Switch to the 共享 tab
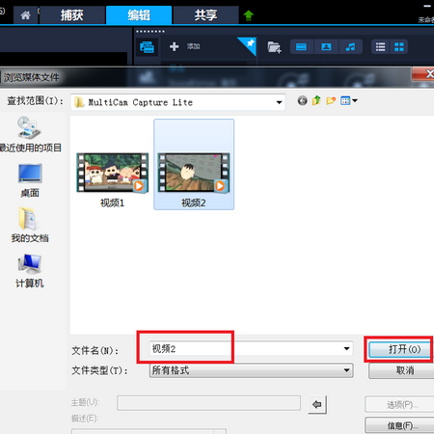 [205, 15]
